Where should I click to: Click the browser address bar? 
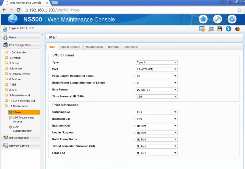[x=130, y=10]
